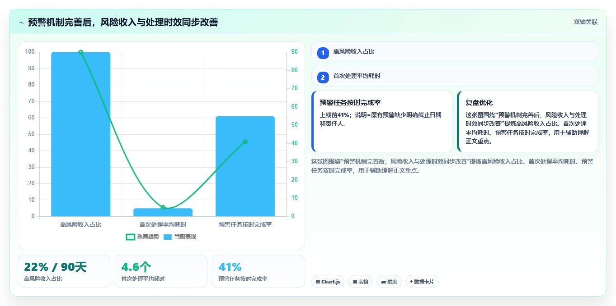The height and width of the screenshot is (306, 616).
Task: Click the Chart.js tag
Action: click(x=328, y=282)
